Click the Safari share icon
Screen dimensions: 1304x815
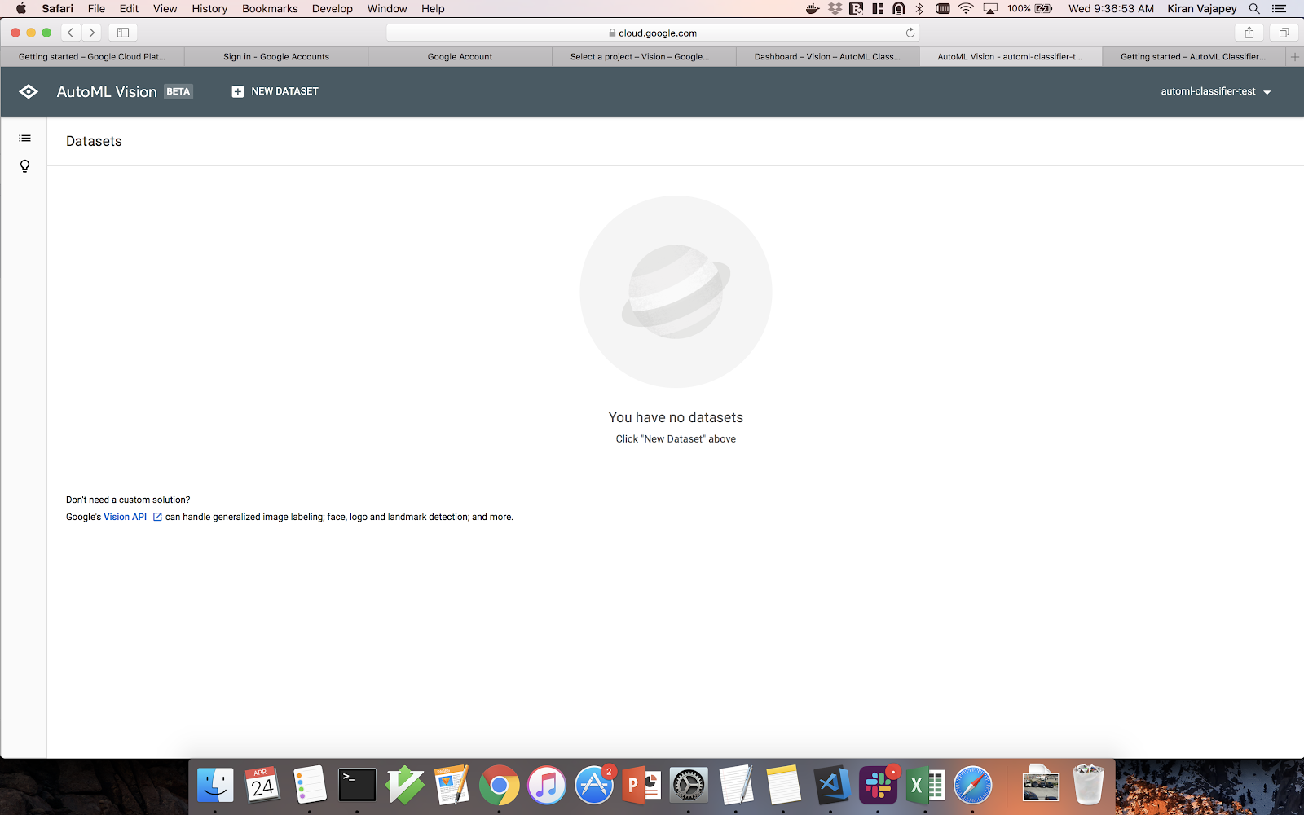pyautogui.click(x=1249, y=33)
